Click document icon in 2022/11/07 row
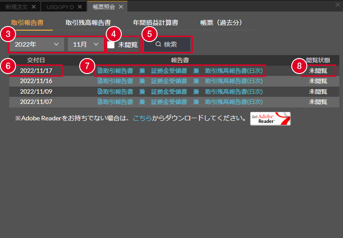Screen dimensions: 343x238 (100, 102)
